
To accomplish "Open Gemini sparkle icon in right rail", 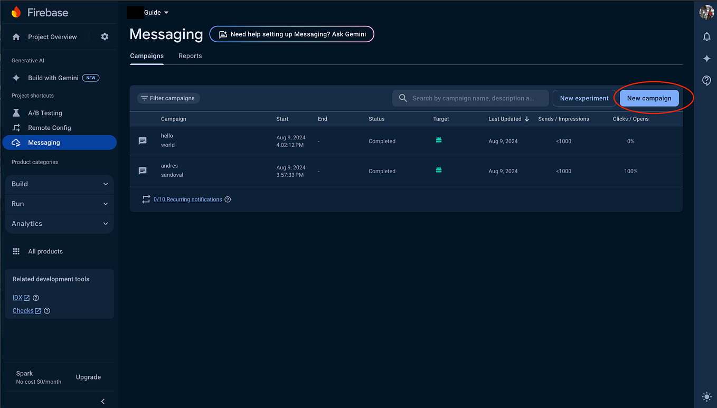I will click(x=706, y=59).
